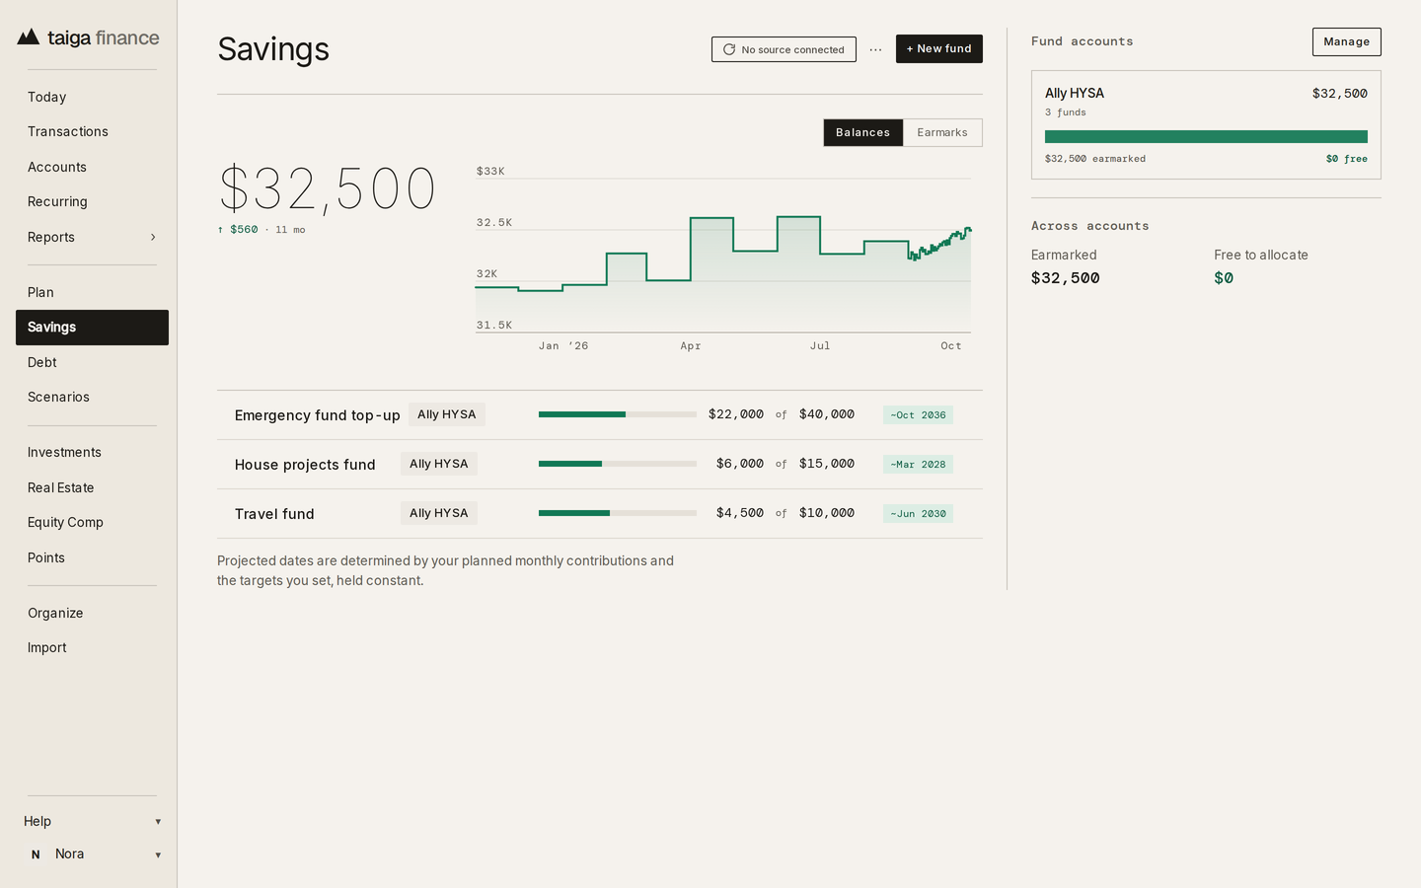Switch chart to Balances view

click(x=863, y=132)
